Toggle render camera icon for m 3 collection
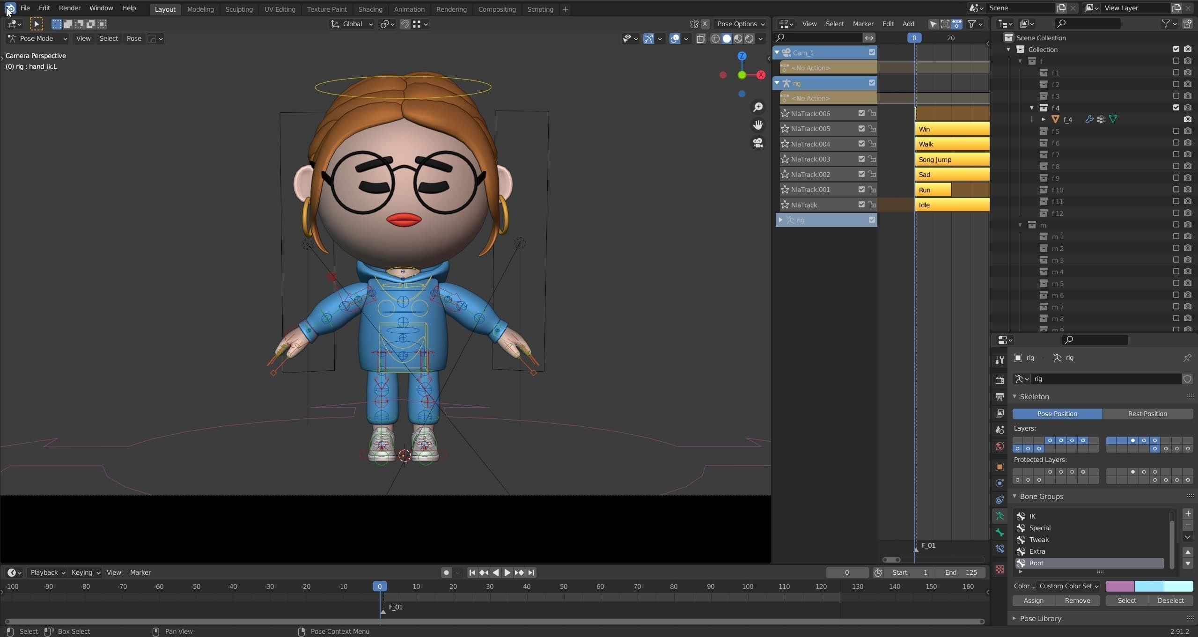 1187,260
